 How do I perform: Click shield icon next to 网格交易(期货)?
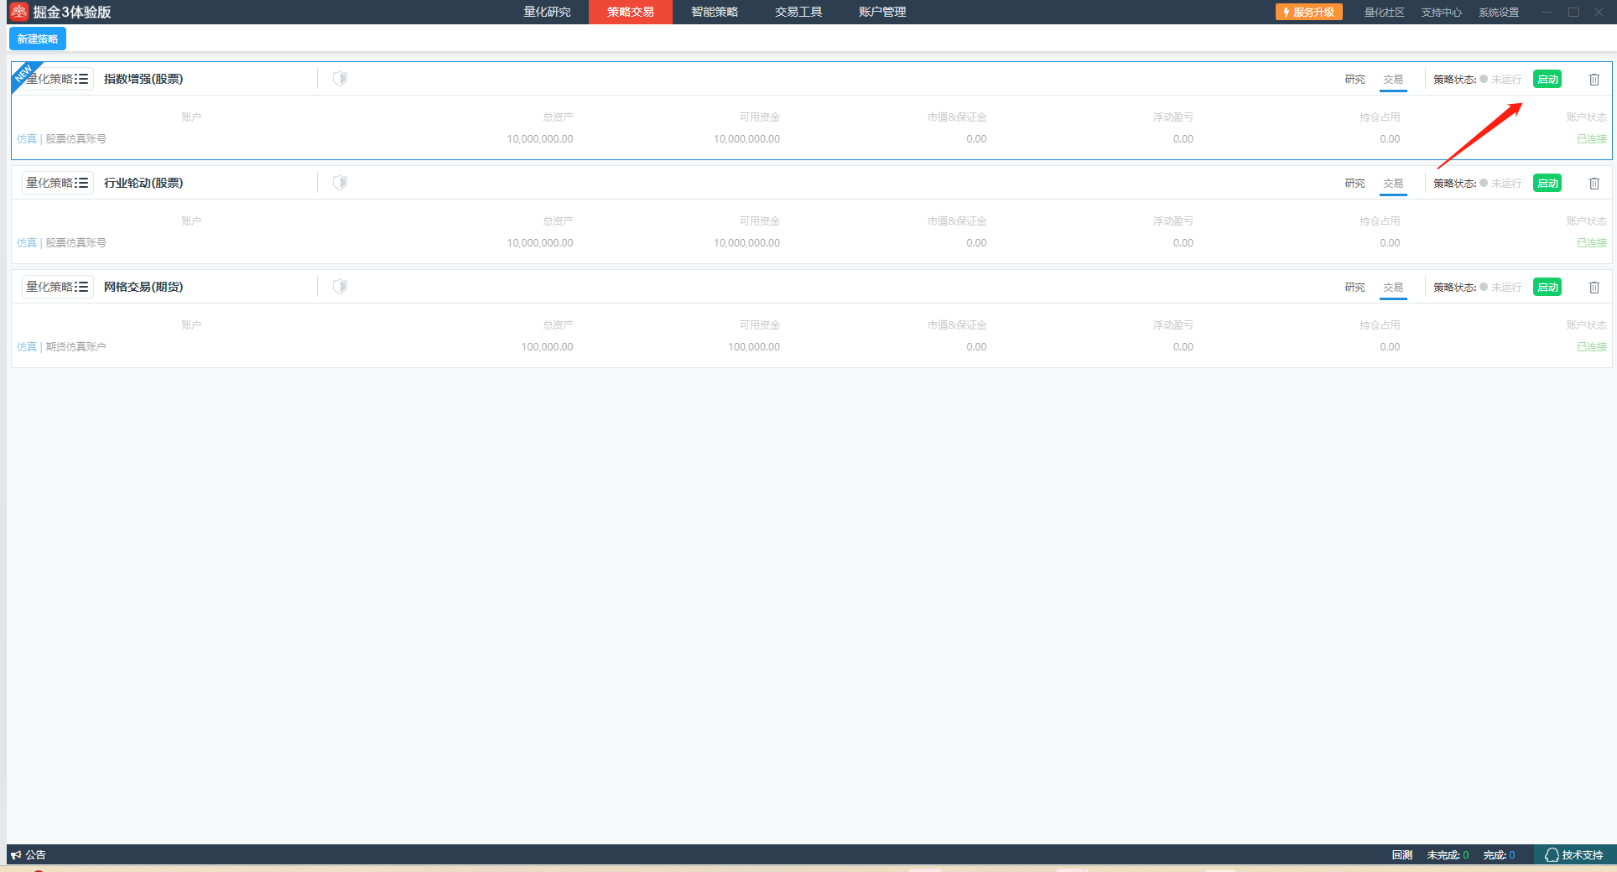point(340,287)
